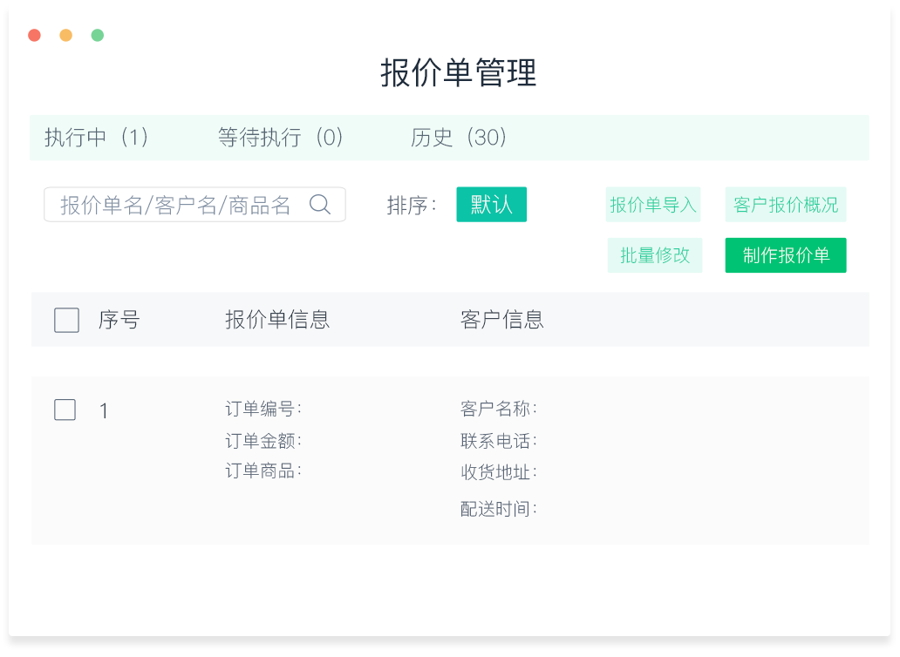
Task: Open the 等待执行 (0) tab
Action: click(x=280, y=138)
